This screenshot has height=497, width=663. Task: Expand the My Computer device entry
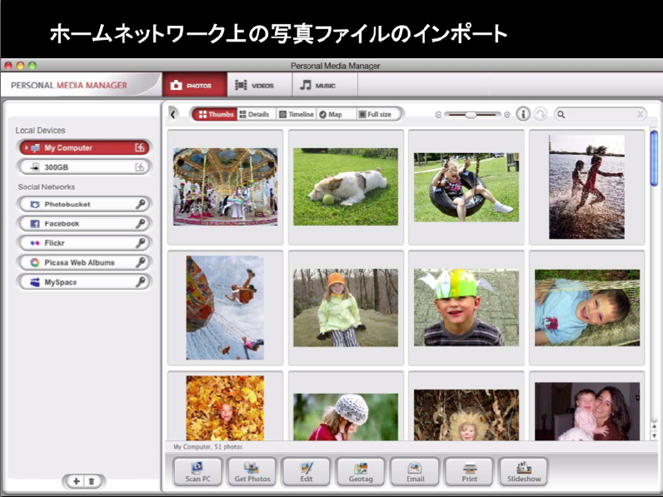[27, 147]
